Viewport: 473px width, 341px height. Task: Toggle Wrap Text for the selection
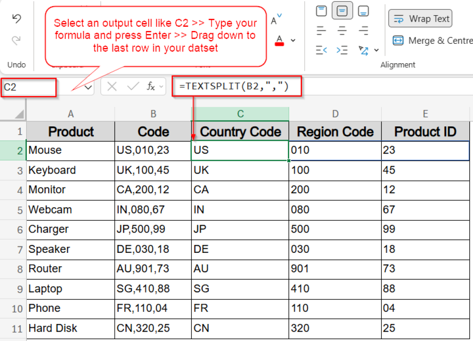tap(420, 18)
